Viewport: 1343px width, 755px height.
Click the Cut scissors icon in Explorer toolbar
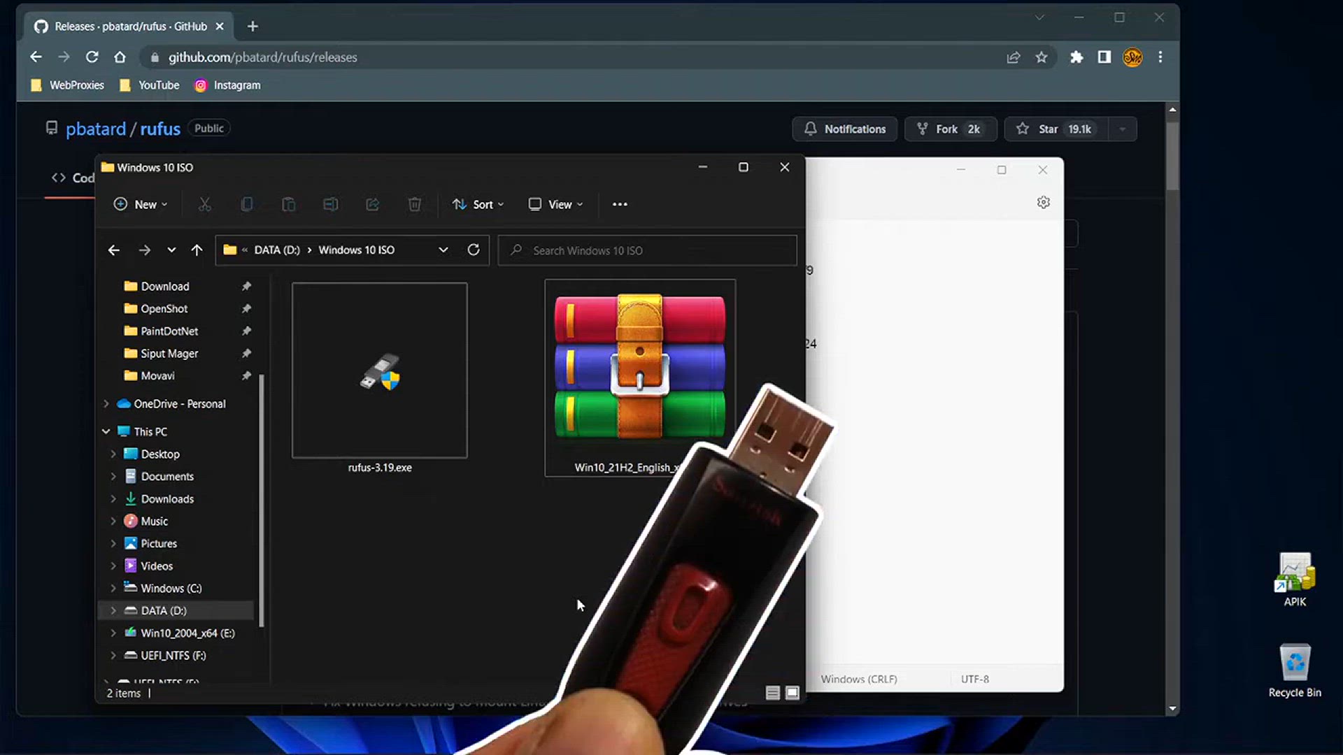204,204
